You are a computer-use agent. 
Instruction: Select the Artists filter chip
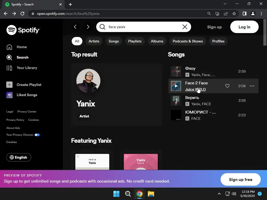click(94, 41)
